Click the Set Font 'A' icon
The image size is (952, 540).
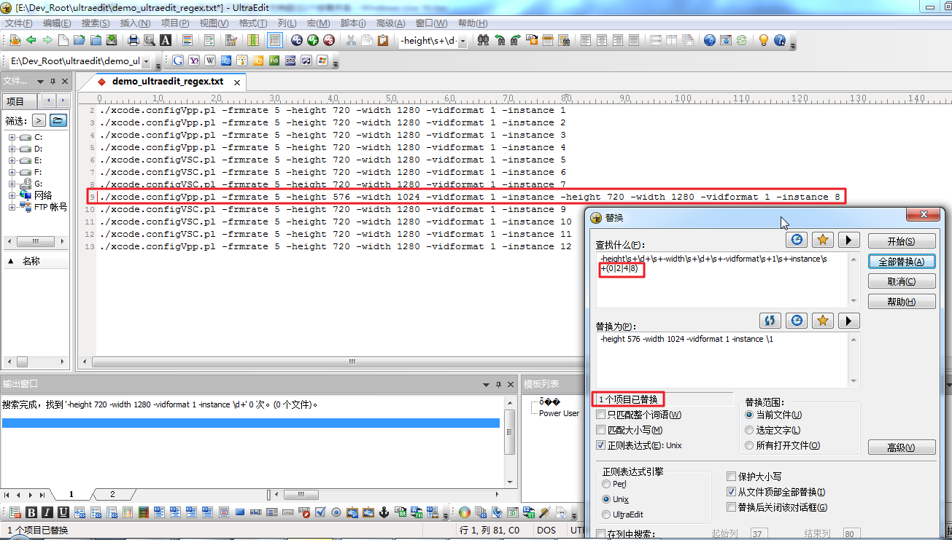(x=166, y=40)
